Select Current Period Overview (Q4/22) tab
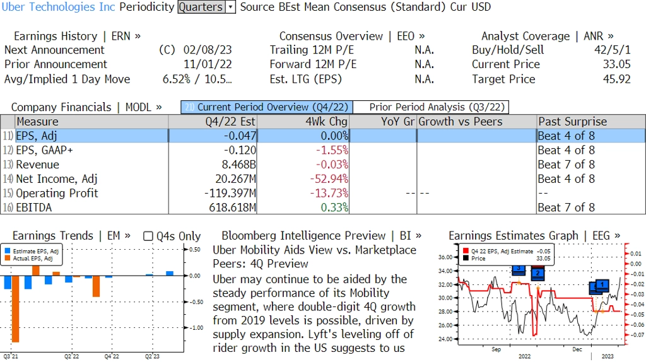The height and width of the screenshot is (362, 646). pyautogui.click(x=267, y=107)
